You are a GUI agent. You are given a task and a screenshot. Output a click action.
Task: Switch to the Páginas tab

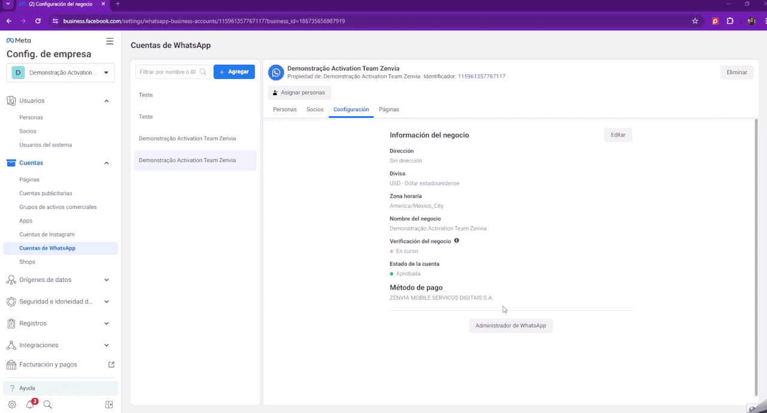coord(389,110)
